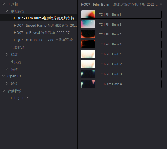Image resolution: width=167 pixels, height=149 pixels.
Task: Collapse the 音频特效 section chevron
Action: coord(4,91)
